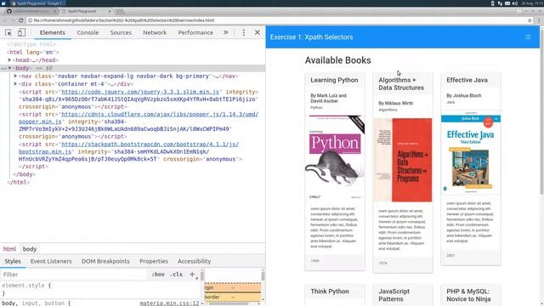Click the JavaScript Patterns card title
The width and height of the screenshot is (544, 306).
[394, 295]
